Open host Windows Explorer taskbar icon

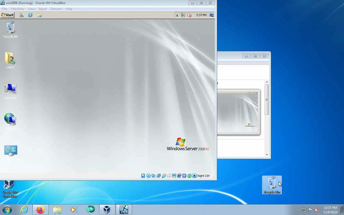[57, 210]
